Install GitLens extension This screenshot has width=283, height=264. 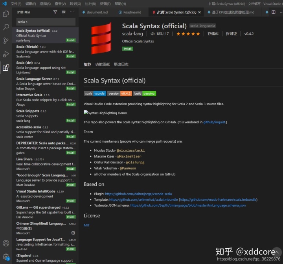(x=71, y=217)
